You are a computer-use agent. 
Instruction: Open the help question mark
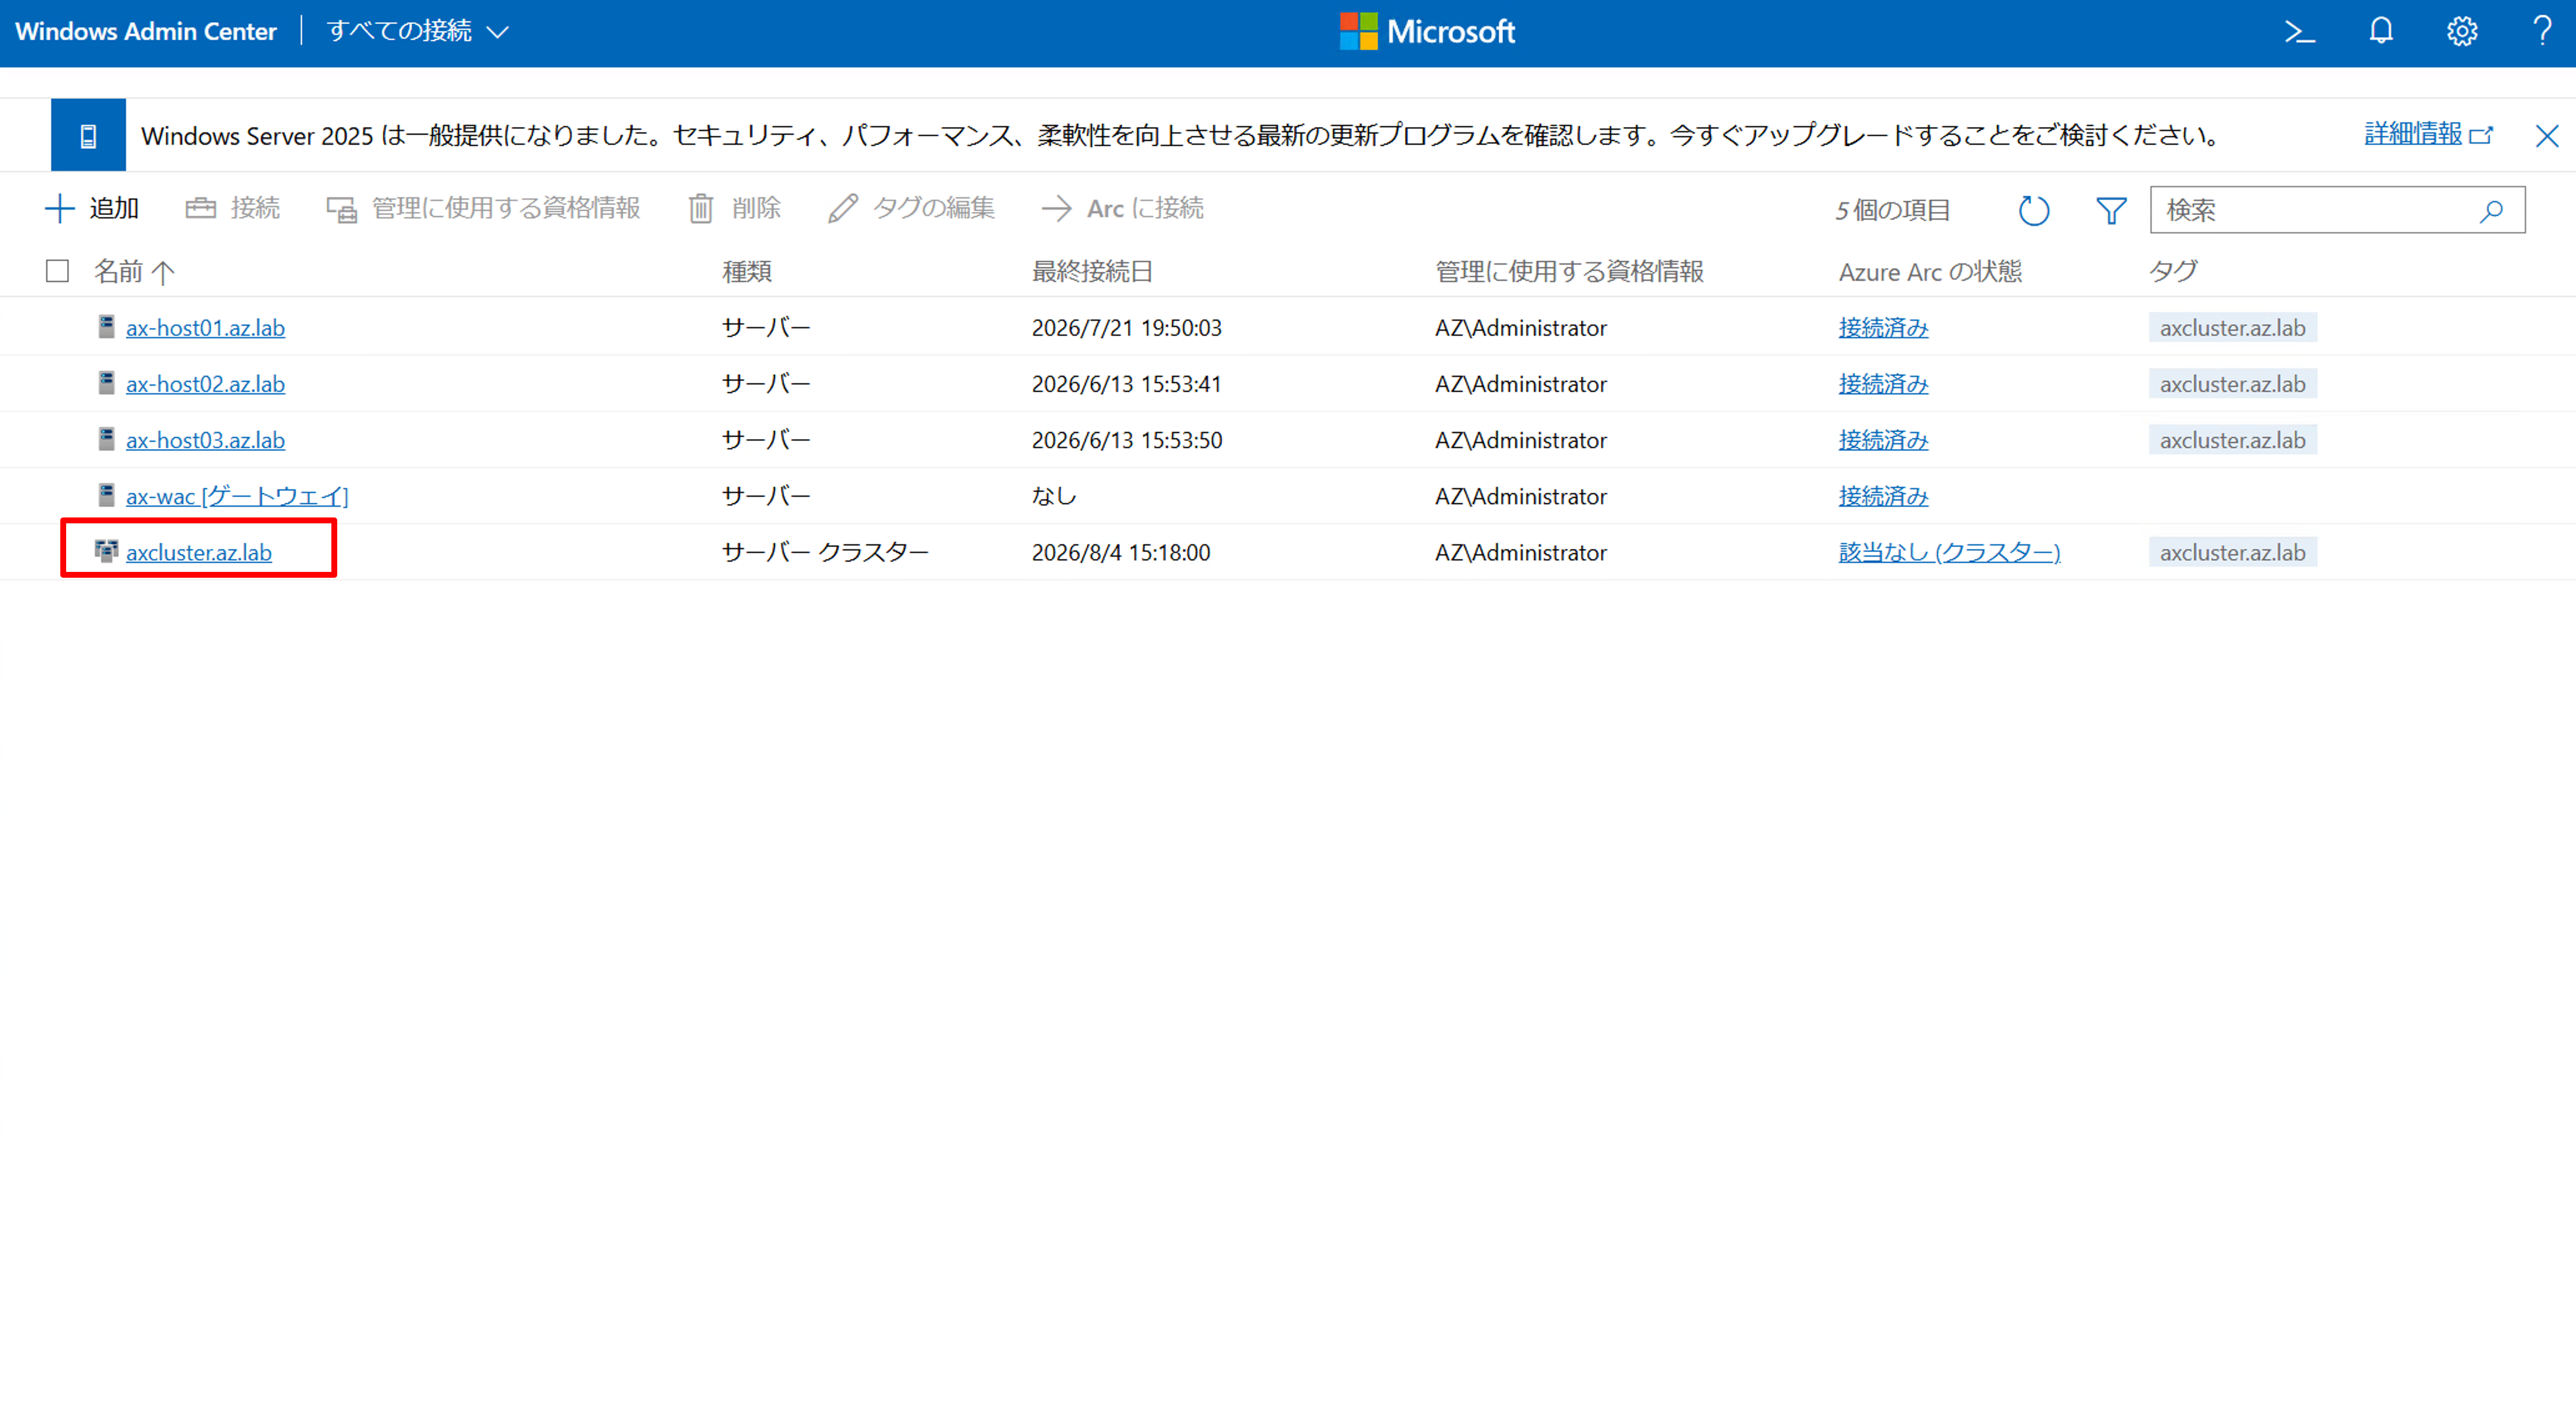[x=2542, y=32]
